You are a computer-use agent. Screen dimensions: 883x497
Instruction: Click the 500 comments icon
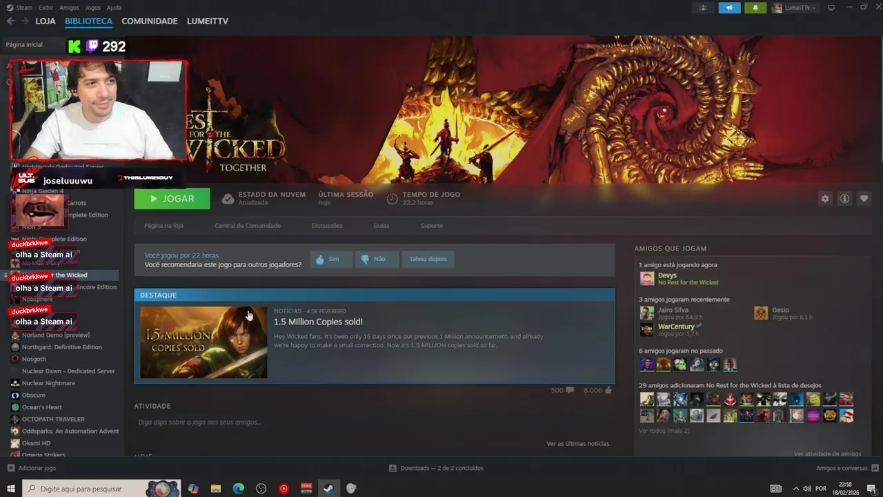point(570,390)
